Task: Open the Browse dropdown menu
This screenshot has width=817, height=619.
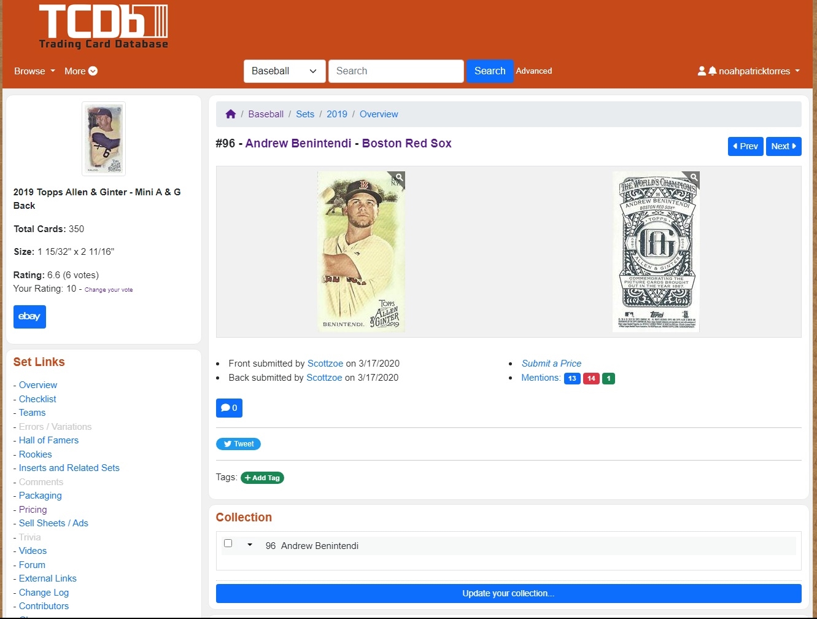Action: (x=34, y=71)
